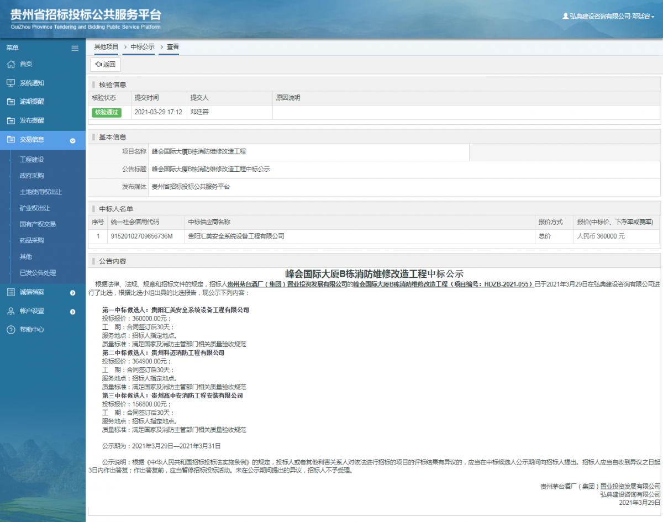663x522 pixels.
Task: Click the green 核验通过 status badge
Action: coord(107,112)
